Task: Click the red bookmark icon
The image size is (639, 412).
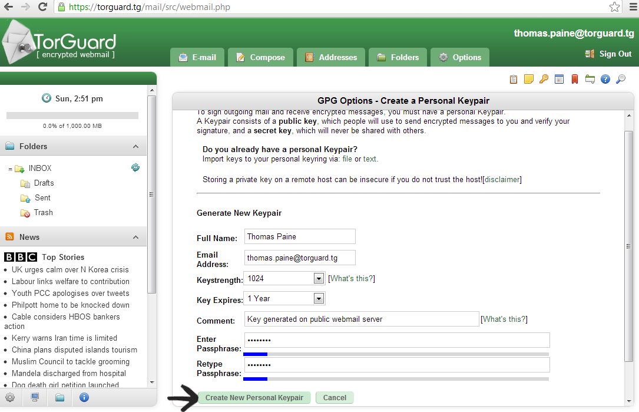Action: [x=574, y=79]
